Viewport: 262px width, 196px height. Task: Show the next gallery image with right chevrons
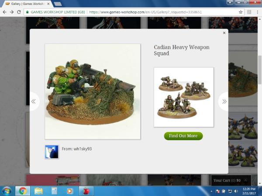click(224, 101)
